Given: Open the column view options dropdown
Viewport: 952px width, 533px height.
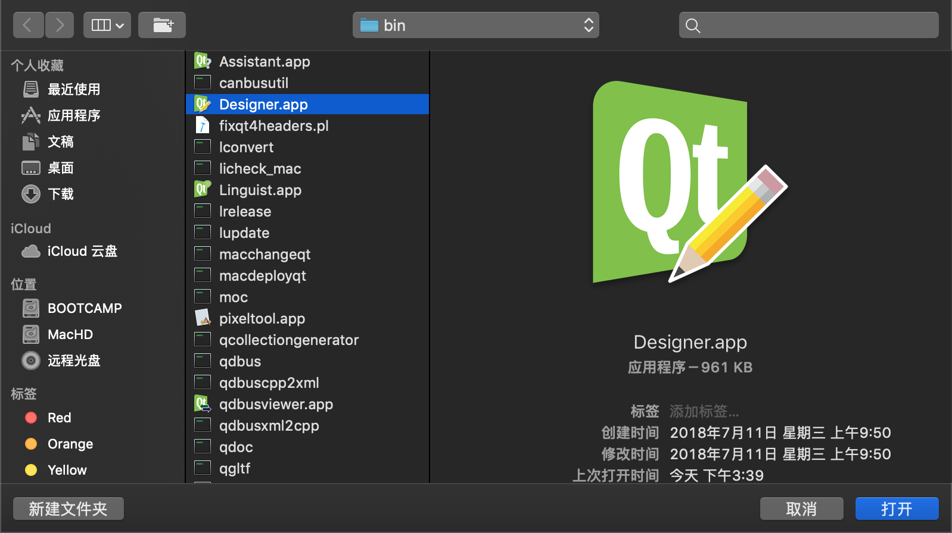Looking at the screenshot, I should tap(107, 25).
